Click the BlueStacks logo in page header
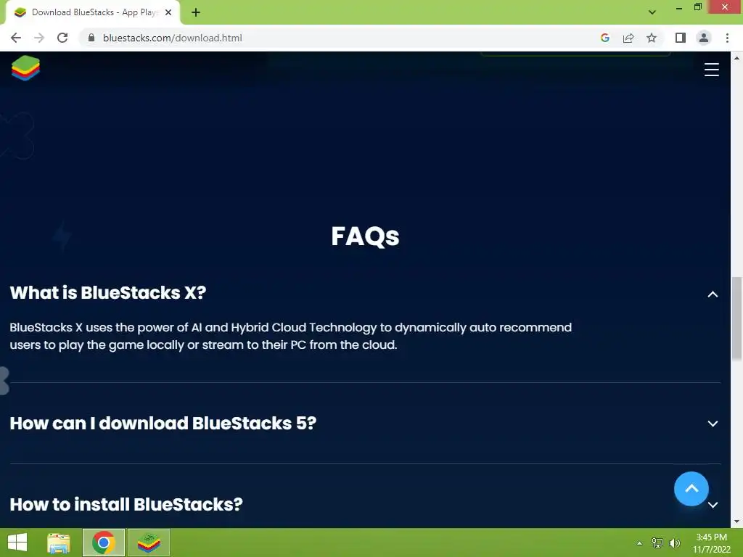This screenshot has height=557, width=743. point(25,67)
